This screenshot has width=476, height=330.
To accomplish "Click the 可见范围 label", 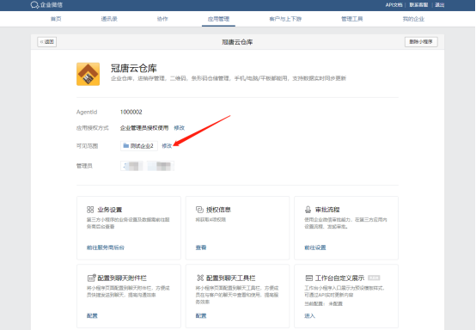I will (87, 146).
